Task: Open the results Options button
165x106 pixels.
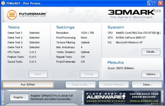Action: (151, 74)
